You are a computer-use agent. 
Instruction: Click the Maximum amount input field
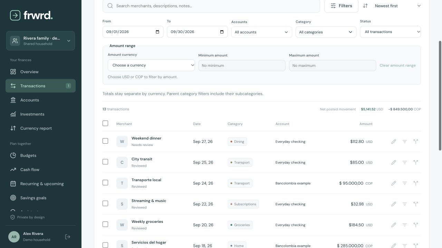tap(333, 65)
